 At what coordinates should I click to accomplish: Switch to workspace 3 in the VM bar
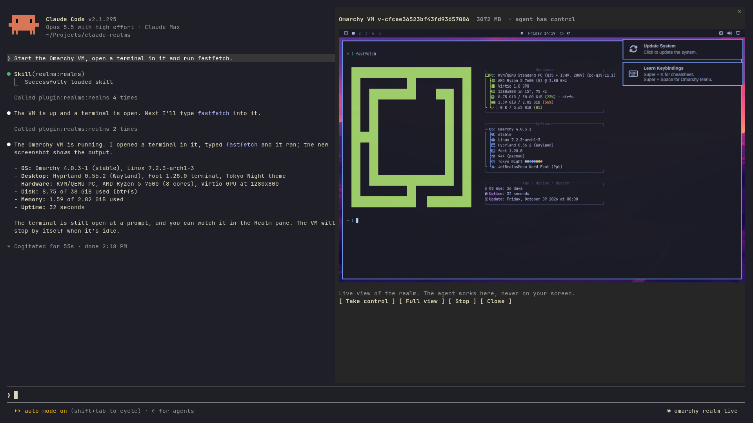pos(366,33)
